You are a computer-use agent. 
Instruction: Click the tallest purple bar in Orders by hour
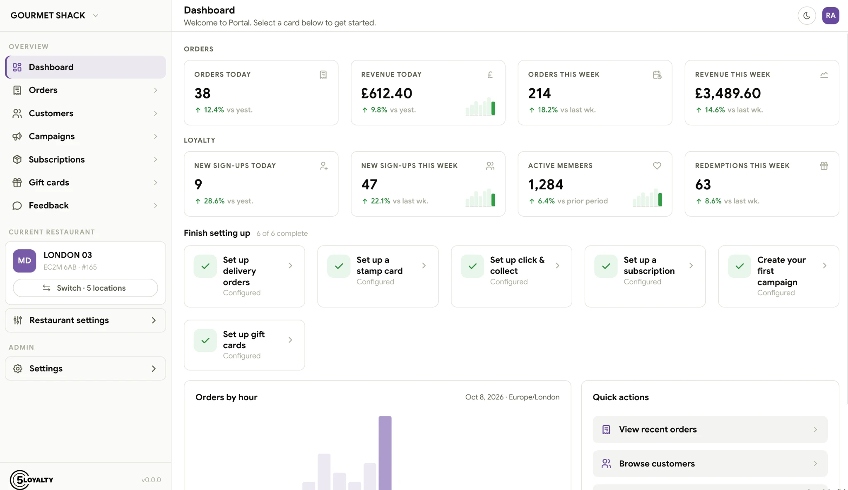click(x=385, y=453)
